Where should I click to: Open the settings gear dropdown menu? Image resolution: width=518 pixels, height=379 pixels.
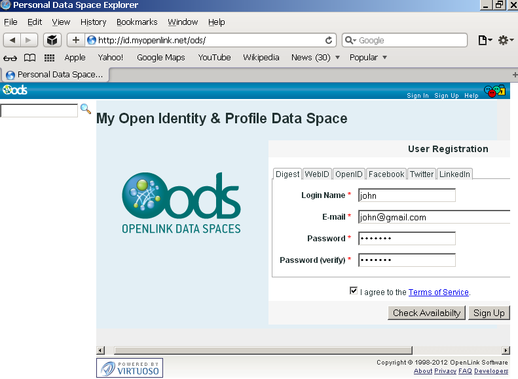coord(506,40)
